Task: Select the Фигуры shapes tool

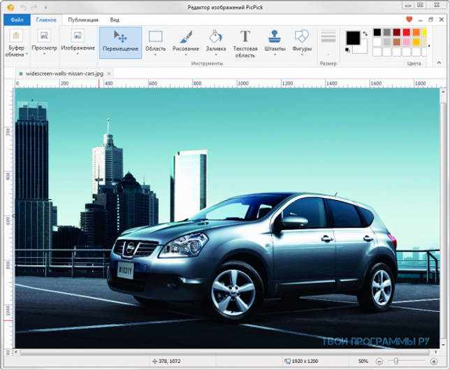Action: click(302, 43)
